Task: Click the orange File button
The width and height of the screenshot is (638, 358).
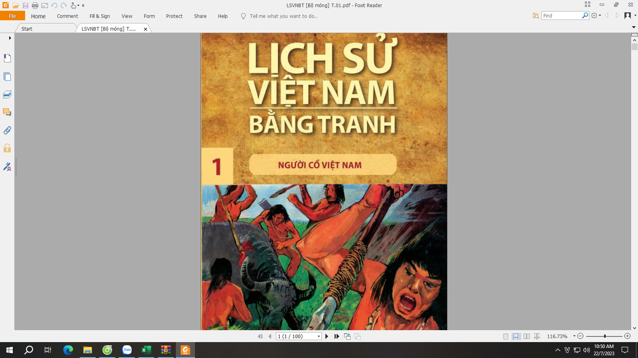Action: point(12,16)
